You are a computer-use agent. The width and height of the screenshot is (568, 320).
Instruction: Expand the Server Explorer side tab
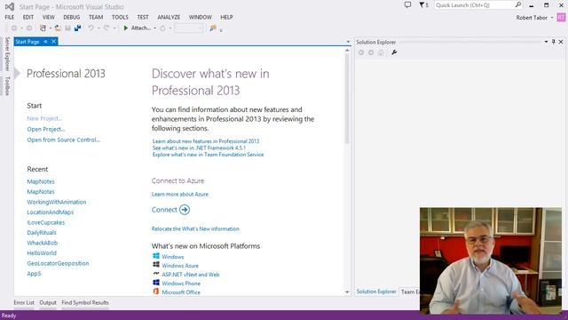(7, 54)
